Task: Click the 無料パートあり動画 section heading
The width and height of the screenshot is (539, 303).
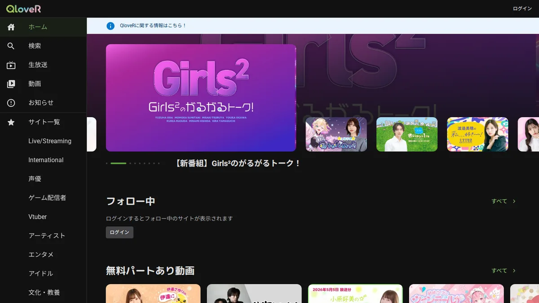Action: pos(150,271)
